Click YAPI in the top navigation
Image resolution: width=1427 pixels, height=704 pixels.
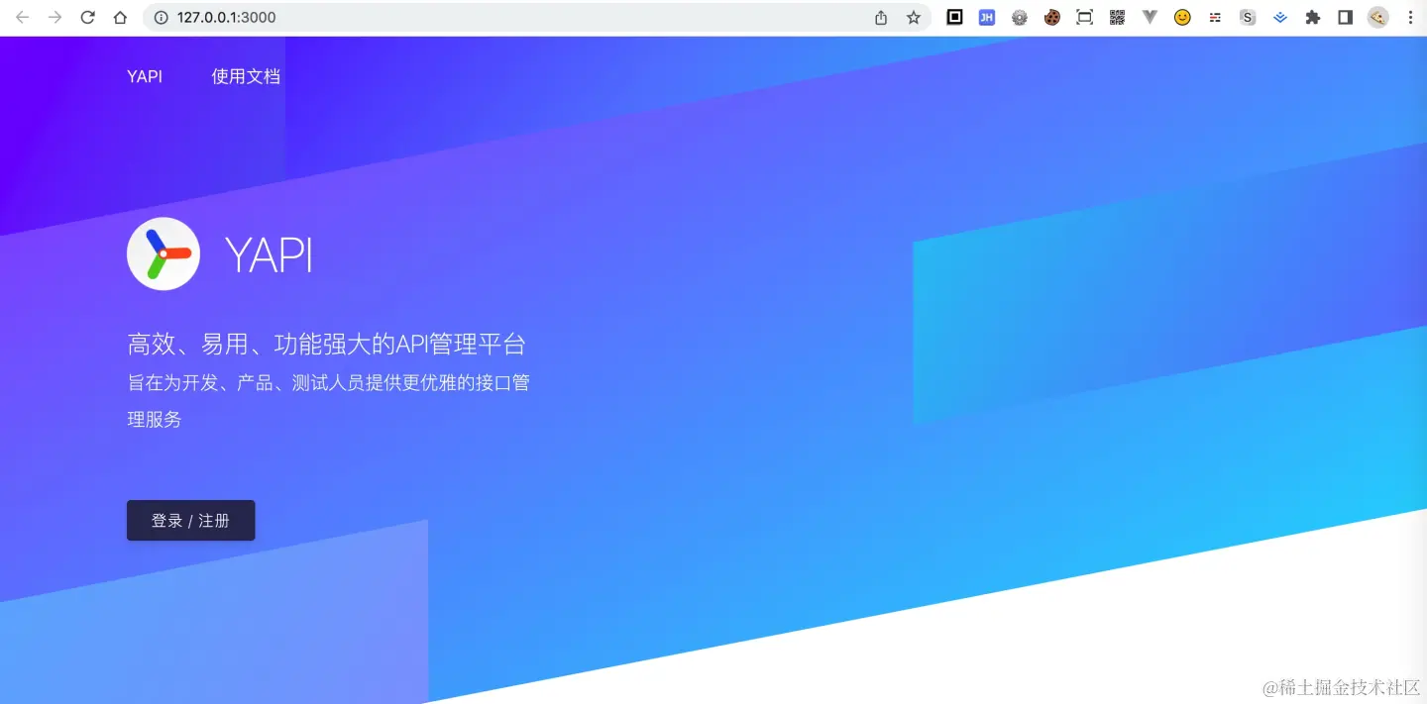(145, 76)
